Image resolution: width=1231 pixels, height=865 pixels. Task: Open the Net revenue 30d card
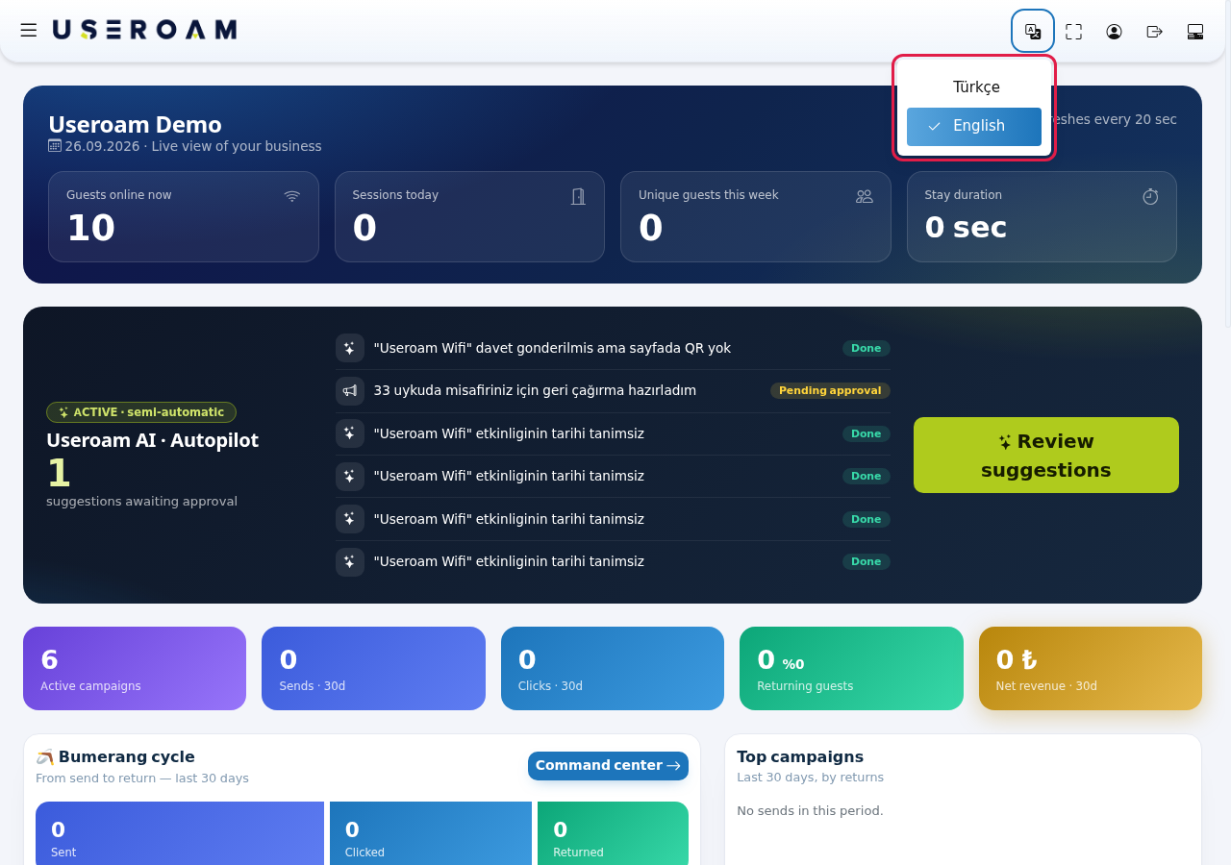coord(1091,669)
